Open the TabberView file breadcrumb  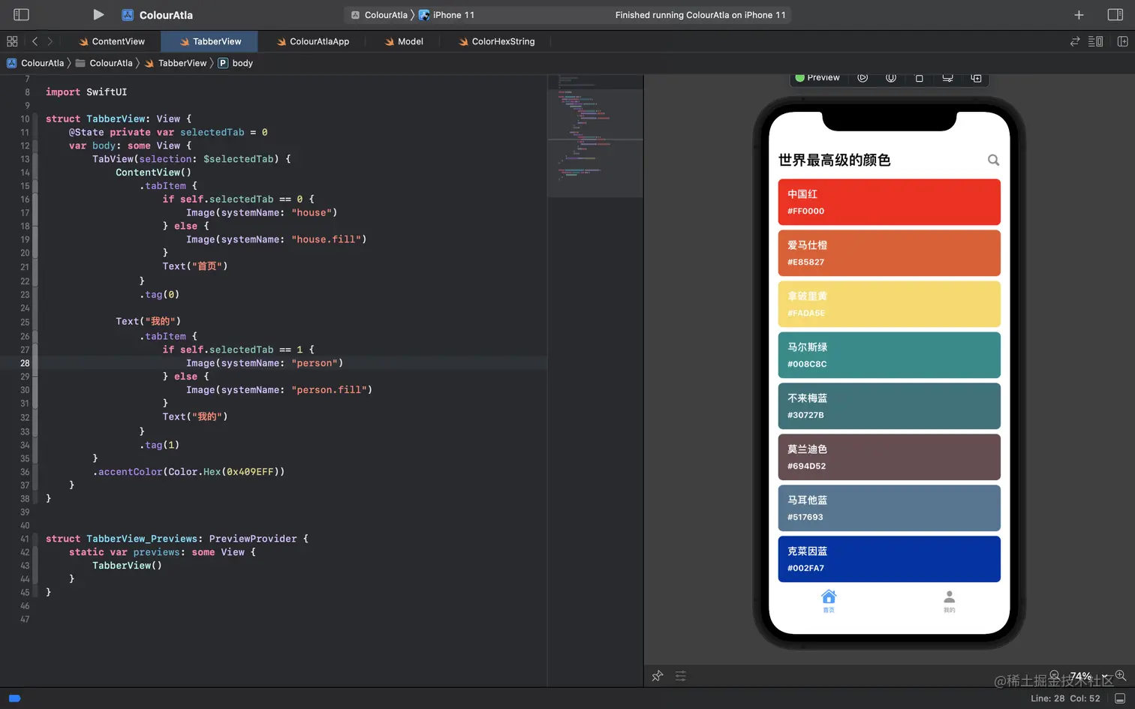176,63
